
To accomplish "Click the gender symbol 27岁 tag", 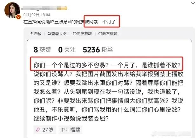I will pyautogui.click(x=44, y=130).
